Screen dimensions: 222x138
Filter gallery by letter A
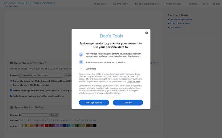tap(21, 121)
